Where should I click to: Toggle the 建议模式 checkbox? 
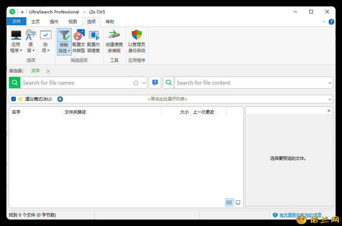click(x=13, y=99)
